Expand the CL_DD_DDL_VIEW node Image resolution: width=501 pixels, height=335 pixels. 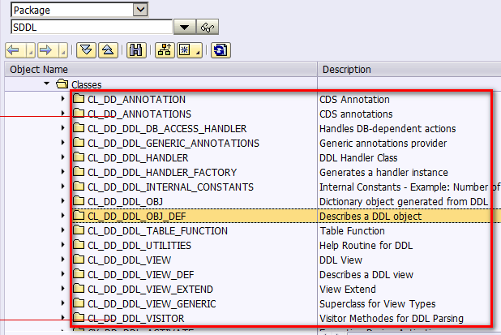[x=63, y=260]
